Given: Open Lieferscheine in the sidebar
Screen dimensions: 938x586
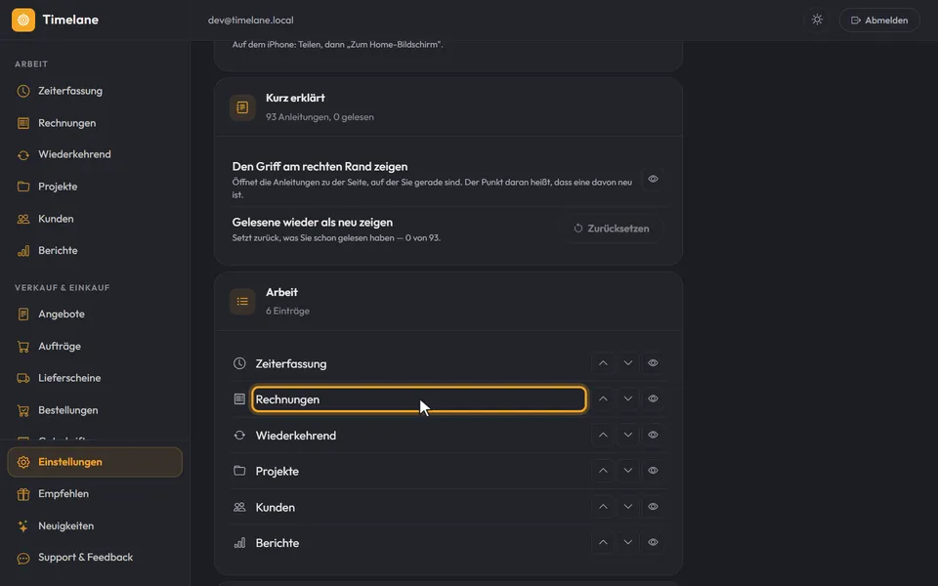Looking at the screenshot, I should pyautogui.click(x=95, y=378).
